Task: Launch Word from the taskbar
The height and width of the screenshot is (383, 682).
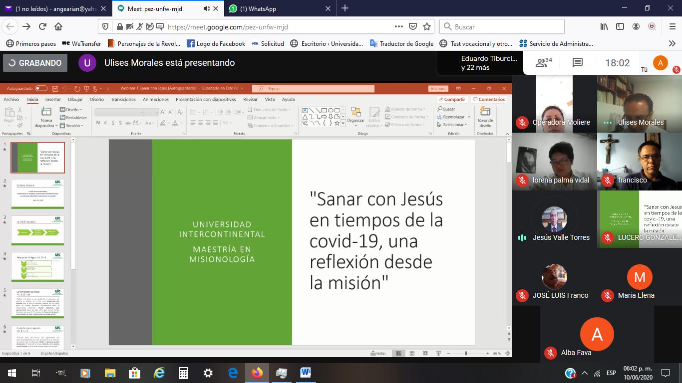Action: pyautogui.click(x=306, y=373)
